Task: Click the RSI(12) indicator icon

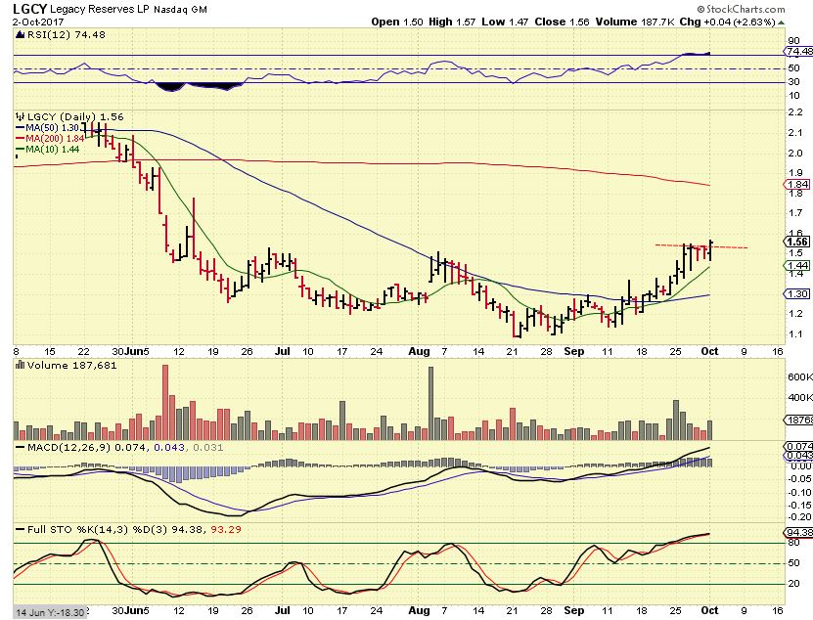Action: (x=21, y=35)
